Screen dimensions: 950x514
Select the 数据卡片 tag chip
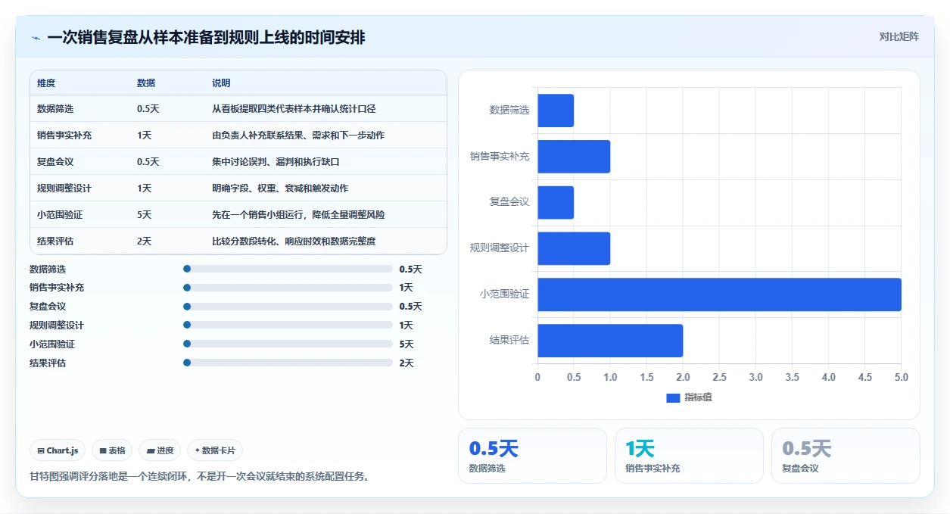(215, 450)
